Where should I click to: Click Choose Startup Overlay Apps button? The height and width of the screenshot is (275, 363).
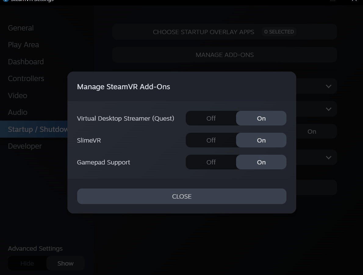(x=224, y=32)
